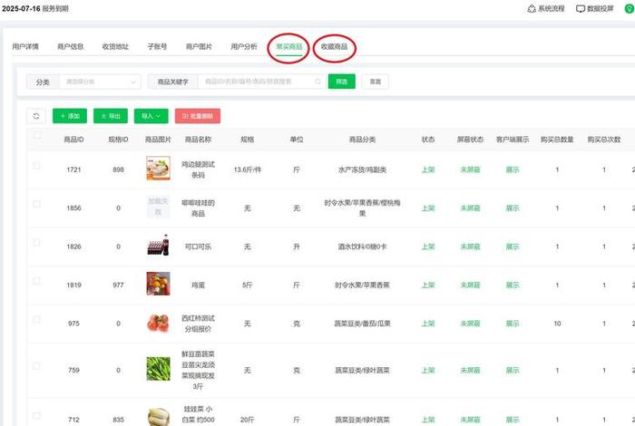This screenshot has width=635, height=426.
Task: Check the row checkbox for product 1721
Action: coord(37,166)
